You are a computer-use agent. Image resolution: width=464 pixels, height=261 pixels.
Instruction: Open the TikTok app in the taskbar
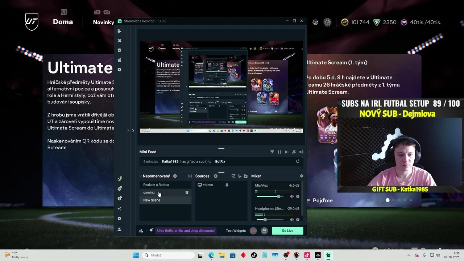[x=254, y=255]
